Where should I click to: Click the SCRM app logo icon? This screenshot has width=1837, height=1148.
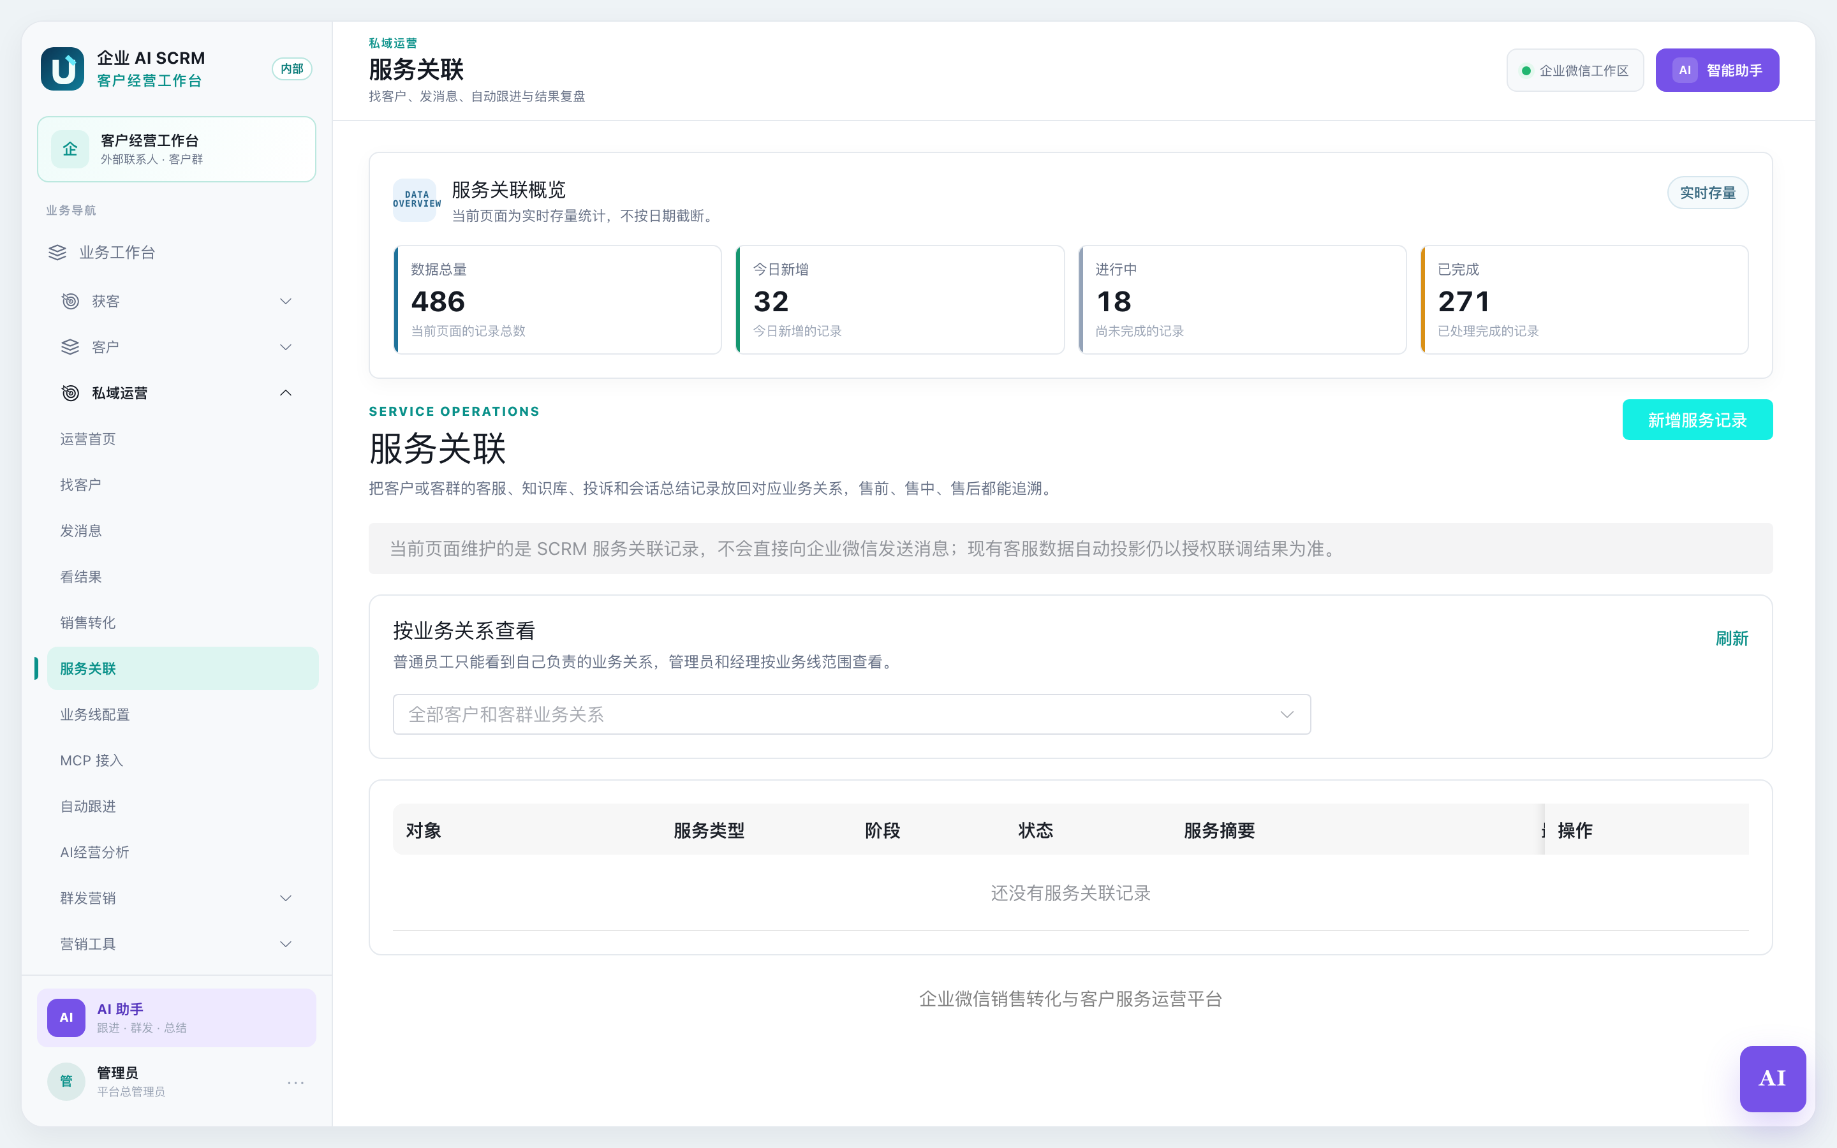coord(63,69)
